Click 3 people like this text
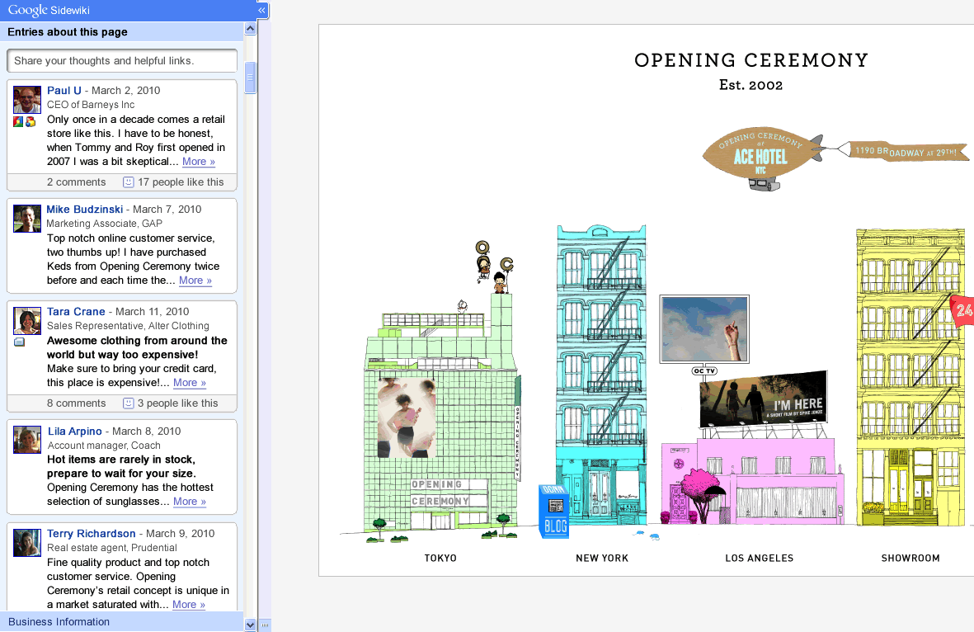This screenshot has height=632, width=974. pyautogui.click(x=177, y=403)
